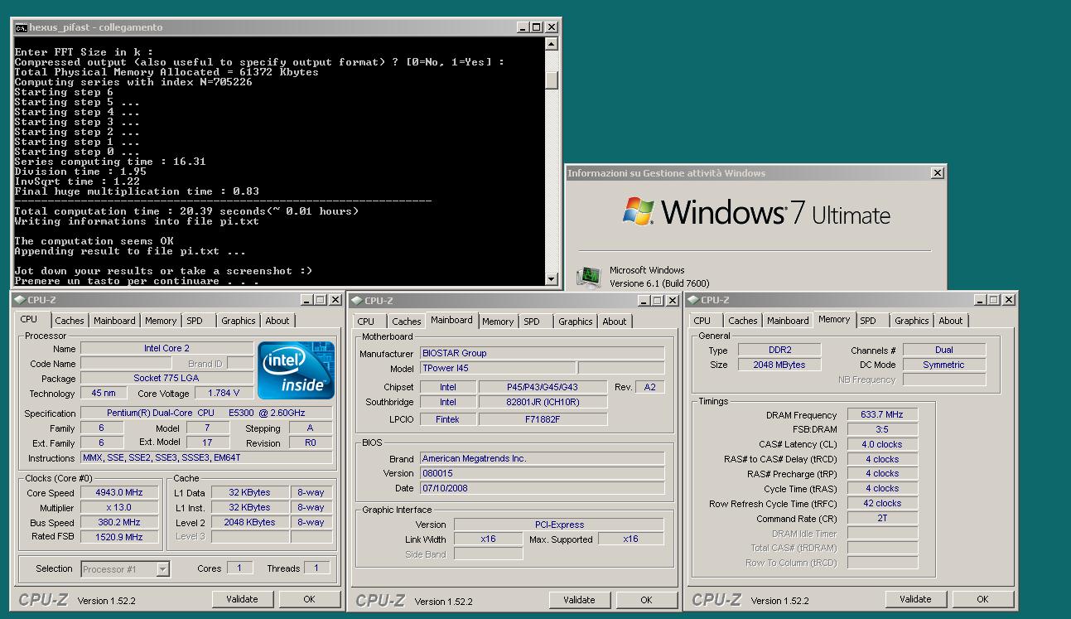The width and height of the screenshot is (1071, 619).
Task: Minimize the hexus_pifast console window
Action: (x=522, y=27)
